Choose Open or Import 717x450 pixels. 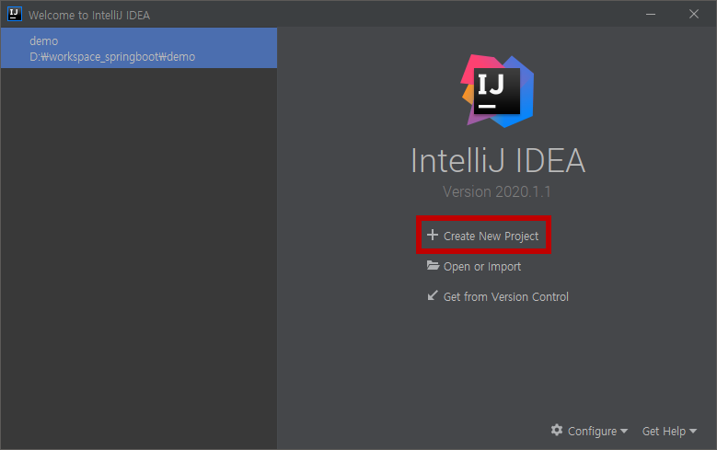click(x=482, y=267)
